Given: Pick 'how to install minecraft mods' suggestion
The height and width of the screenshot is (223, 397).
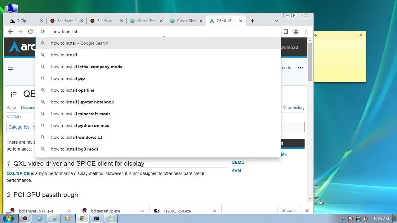Looking at the screenshot, I should [x=158, y=114].
